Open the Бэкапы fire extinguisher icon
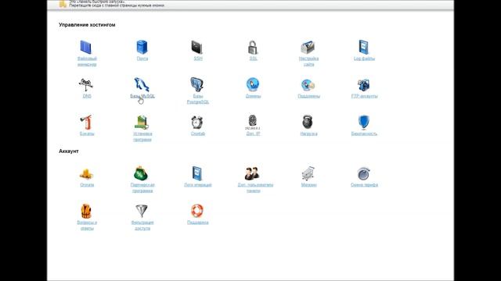Viewport: 501px width, 281px height. click(x=86, y=123)
